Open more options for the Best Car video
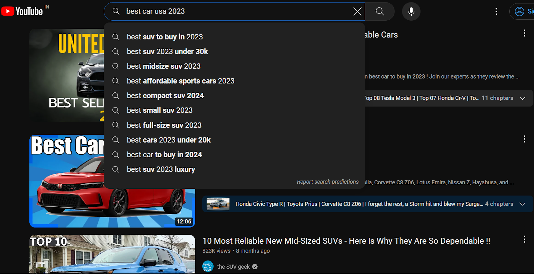 click(524, 139)
